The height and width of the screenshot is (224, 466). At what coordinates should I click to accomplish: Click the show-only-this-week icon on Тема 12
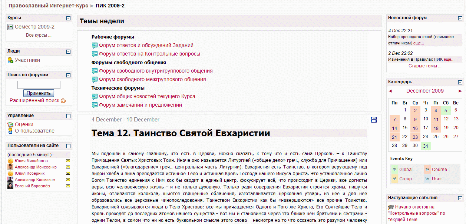click(x=374, y=120)
